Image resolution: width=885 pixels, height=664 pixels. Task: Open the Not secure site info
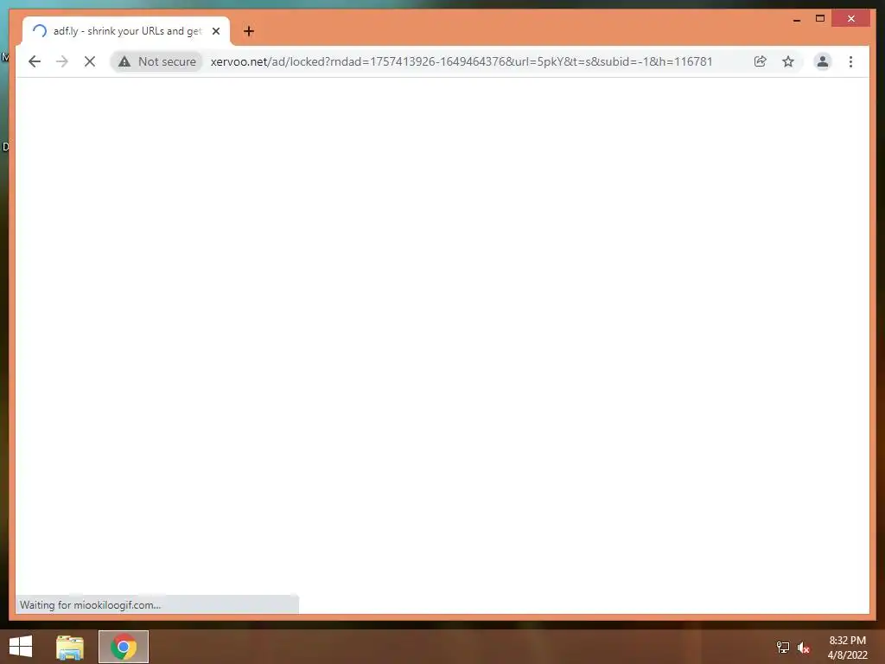[x=157, y=61]
